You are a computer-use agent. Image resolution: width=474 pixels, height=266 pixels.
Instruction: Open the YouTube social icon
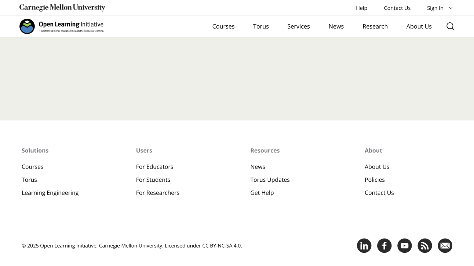[x=405, y=246]
